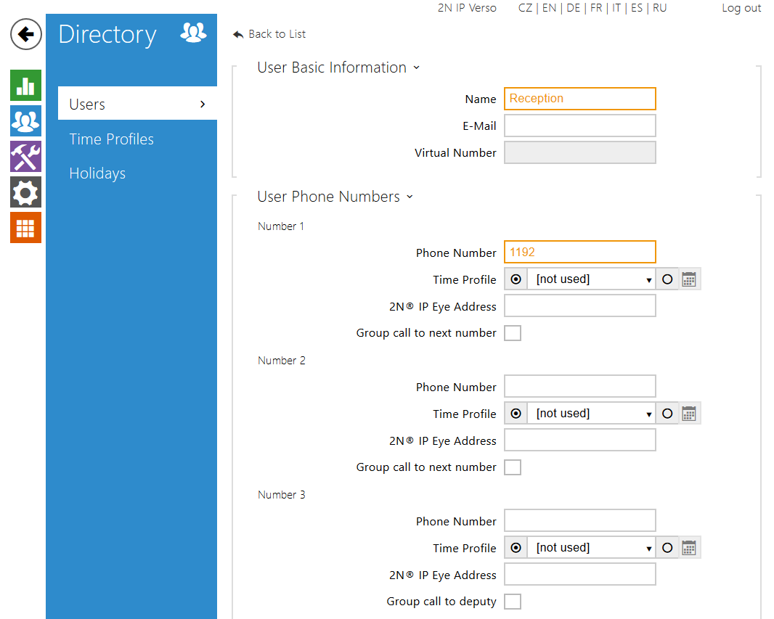Open Time Profiles in Directory menu
Screen dimensions: 774x619
[112, 139]
